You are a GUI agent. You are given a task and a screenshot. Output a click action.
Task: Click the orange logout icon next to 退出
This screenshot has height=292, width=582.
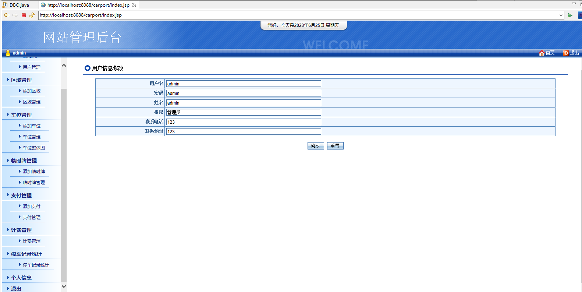coord(565,53)
